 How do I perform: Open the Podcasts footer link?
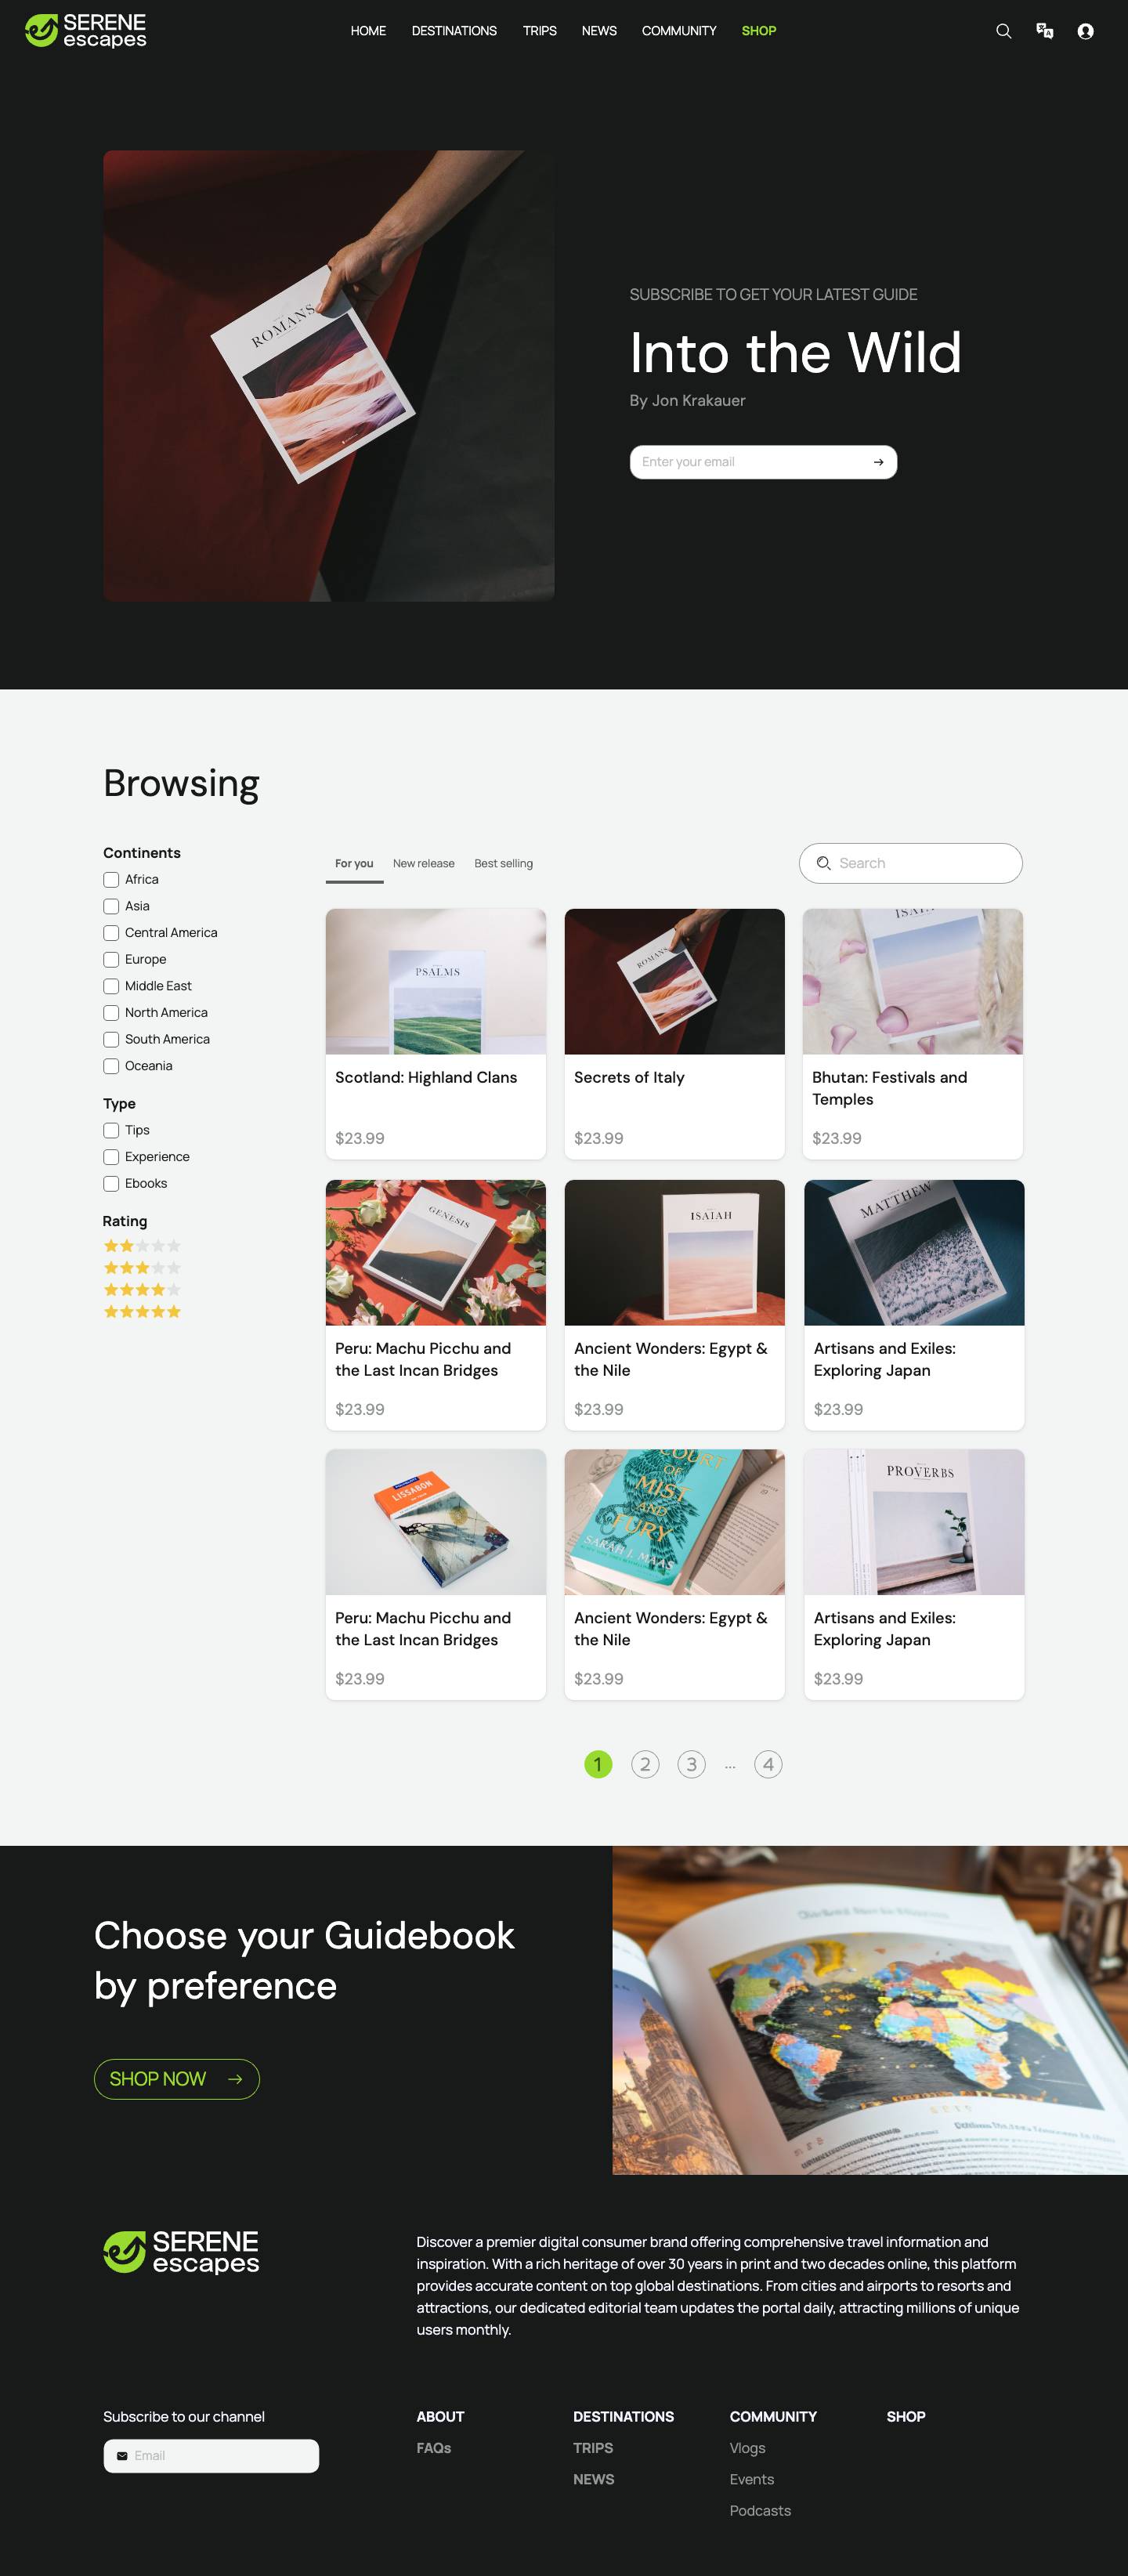(760, 2511)
